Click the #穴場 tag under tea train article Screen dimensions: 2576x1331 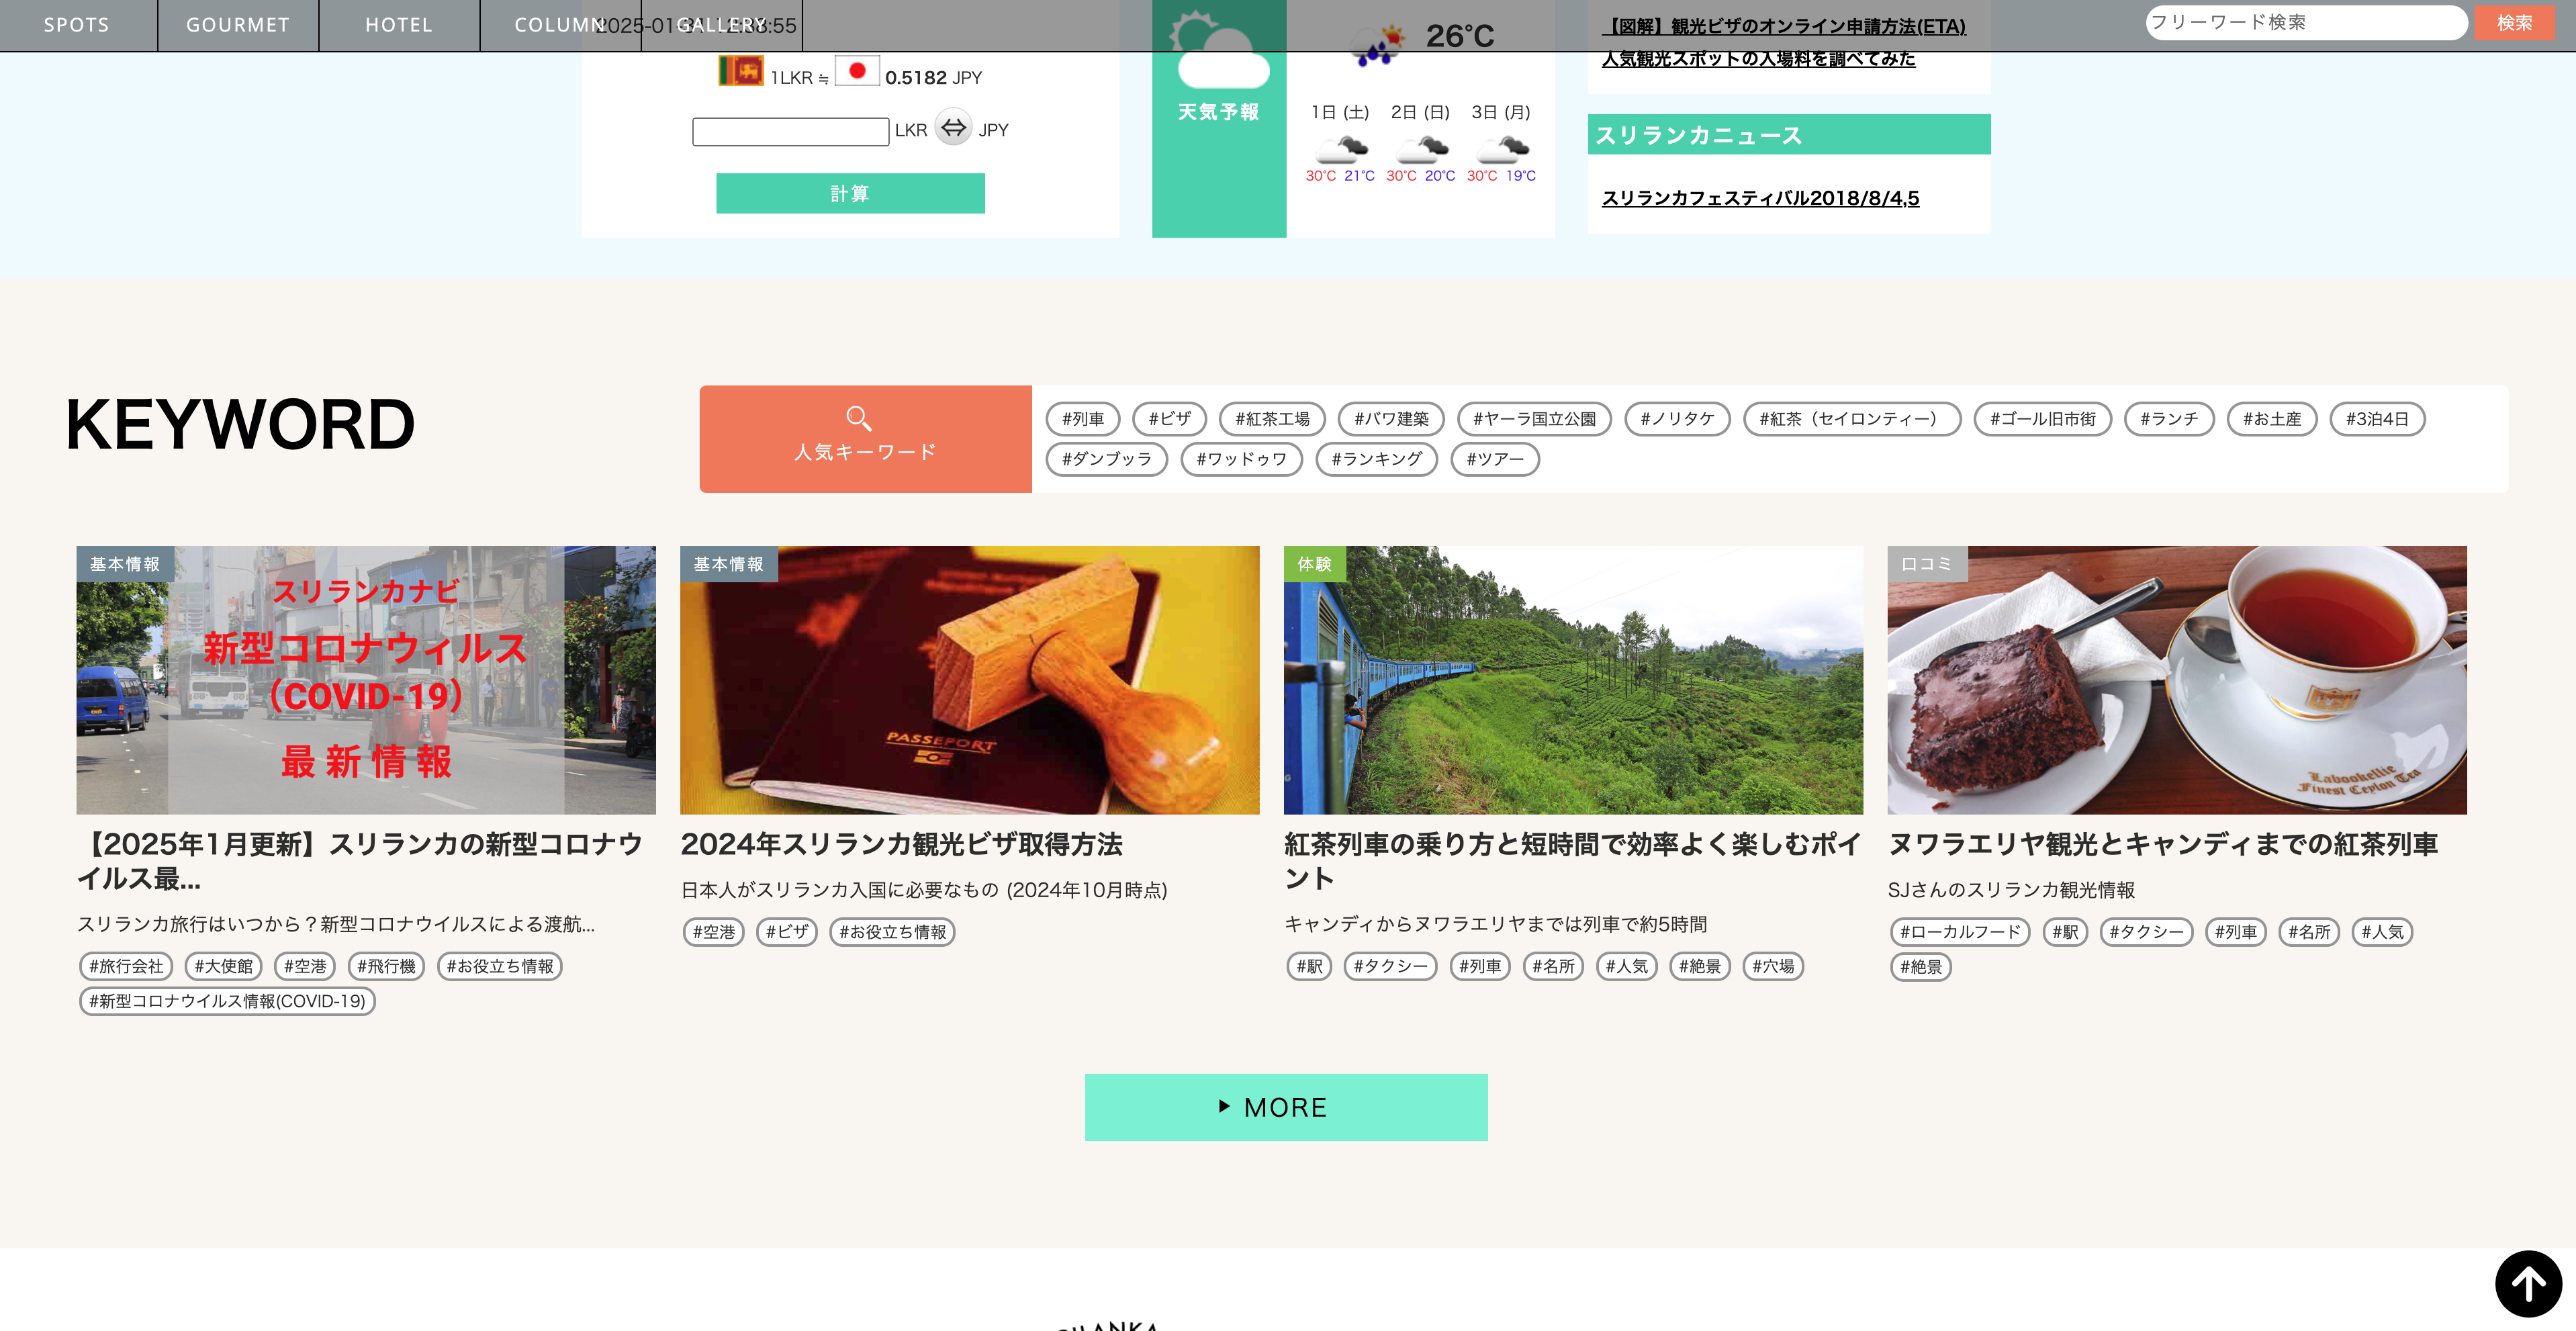[x=1773, y=966]
